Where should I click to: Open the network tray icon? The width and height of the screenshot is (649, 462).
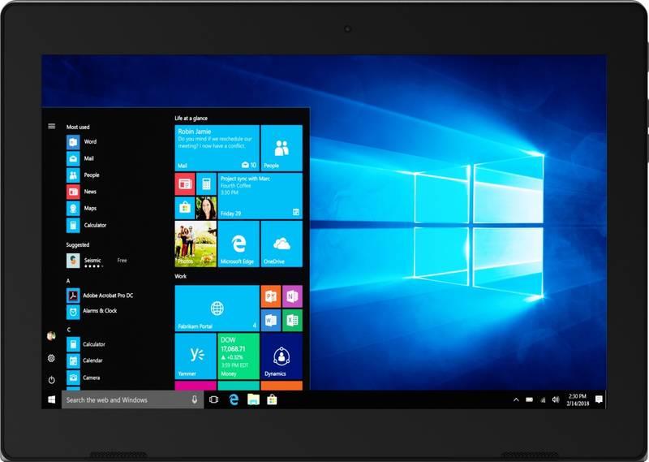tap(543, 399)
